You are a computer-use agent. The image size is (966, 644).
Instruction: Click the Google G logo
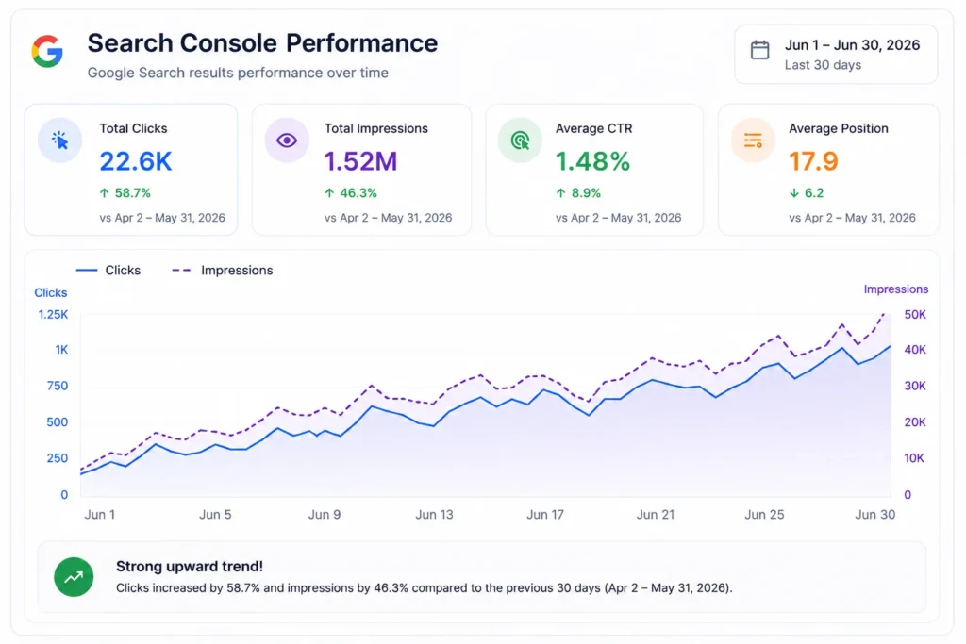point(47,51)
